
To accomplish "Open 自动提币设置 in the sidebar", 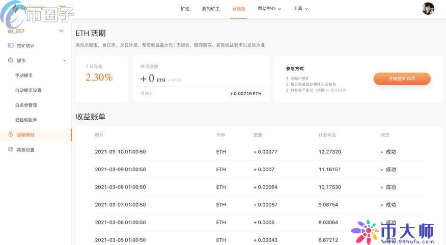I will [29, 90].
